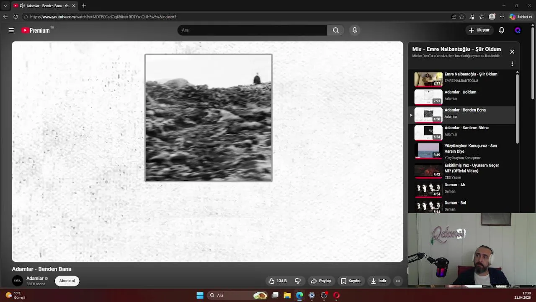Click the Oluştur create button
The width and height of the screenshot is (536, 302).
click(479, 30)
